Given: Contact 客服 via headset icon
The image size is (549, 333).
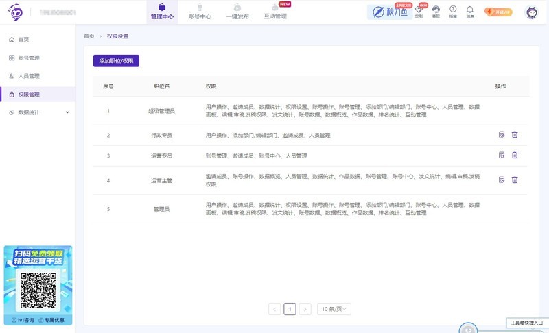Looking at the screenshot, I should click(436, 11).
